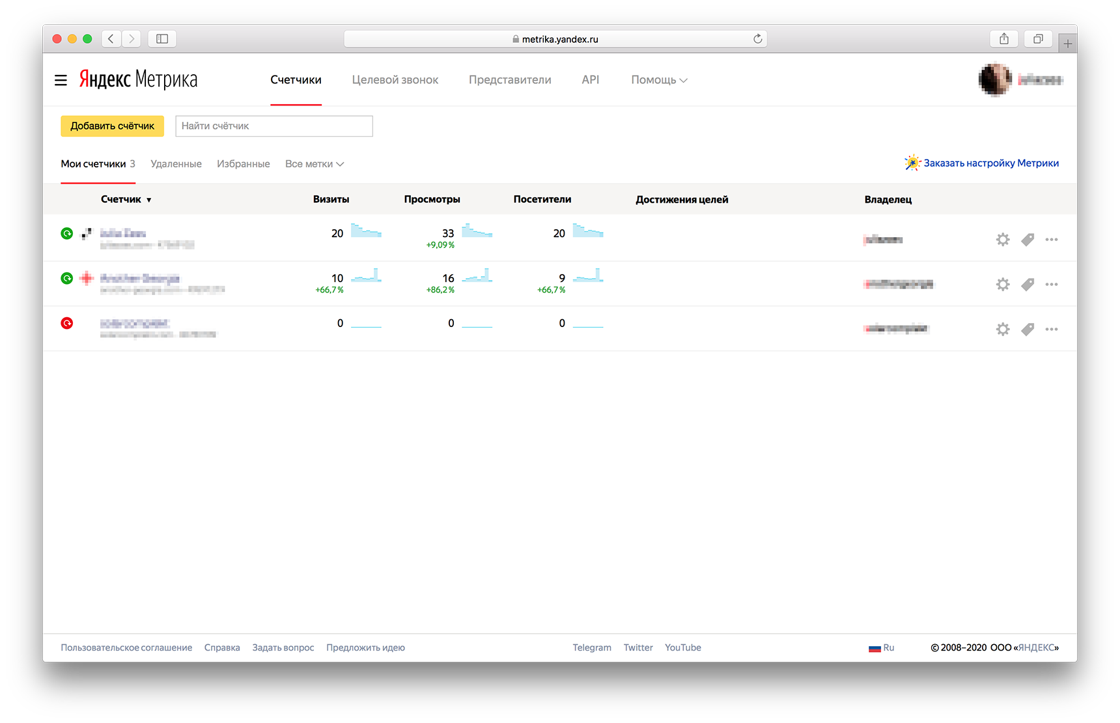Click the red cross favicon of second counter

point(87,278)
